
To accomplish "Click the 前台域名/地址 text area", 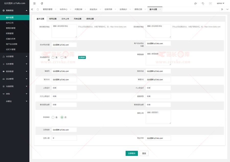I will point(64,31).
